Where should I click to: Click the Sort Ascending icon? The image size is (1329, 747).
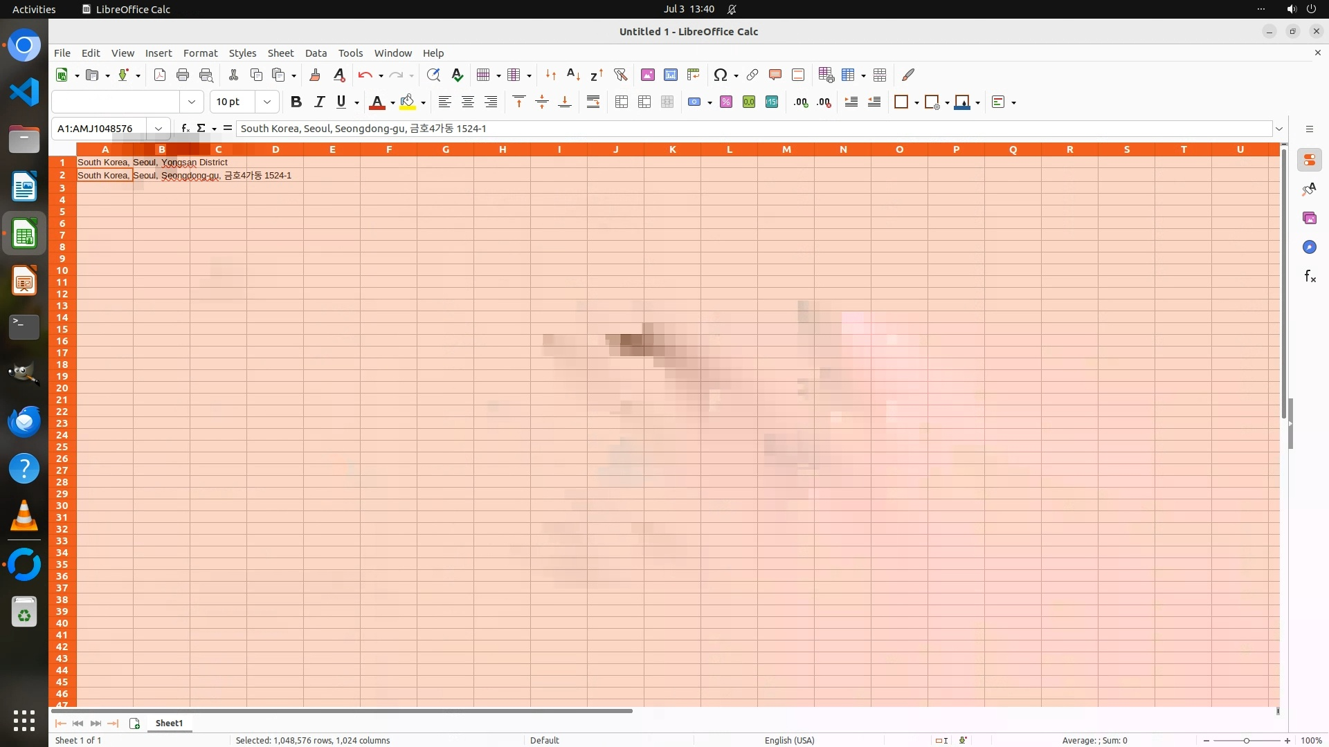tap(573, 75)
